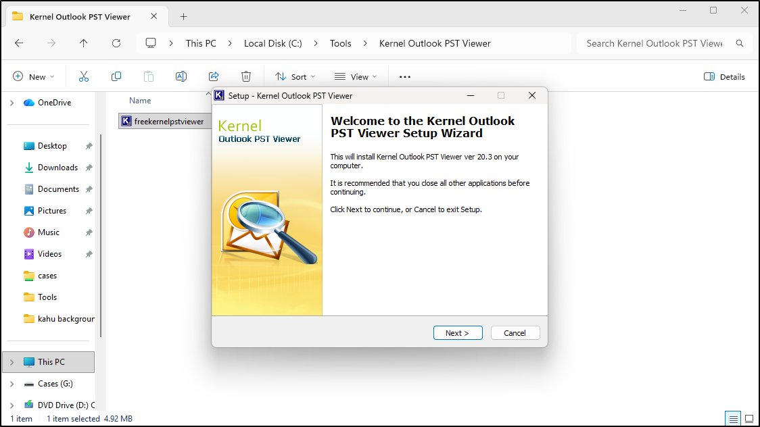
Task: Close the Setup wizard dialog with X
Action: coord(531,95)
